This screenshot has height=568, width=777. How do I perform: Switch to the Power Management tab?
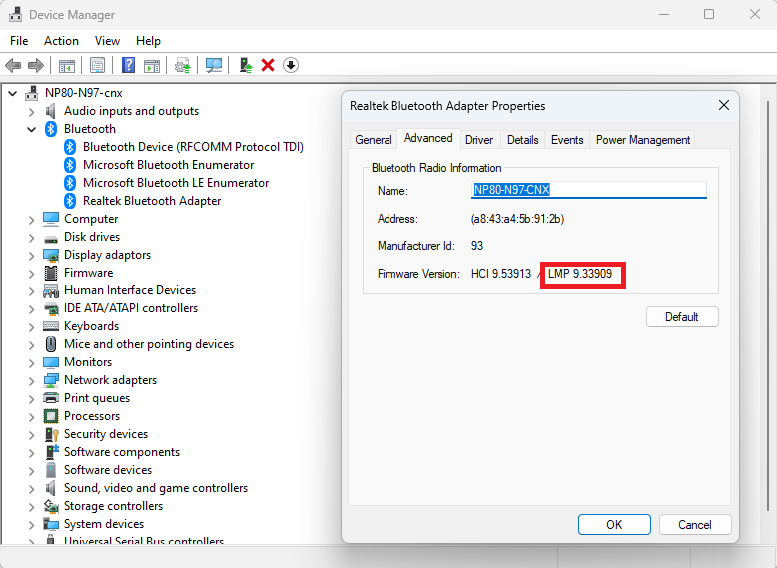coord(643,140)
